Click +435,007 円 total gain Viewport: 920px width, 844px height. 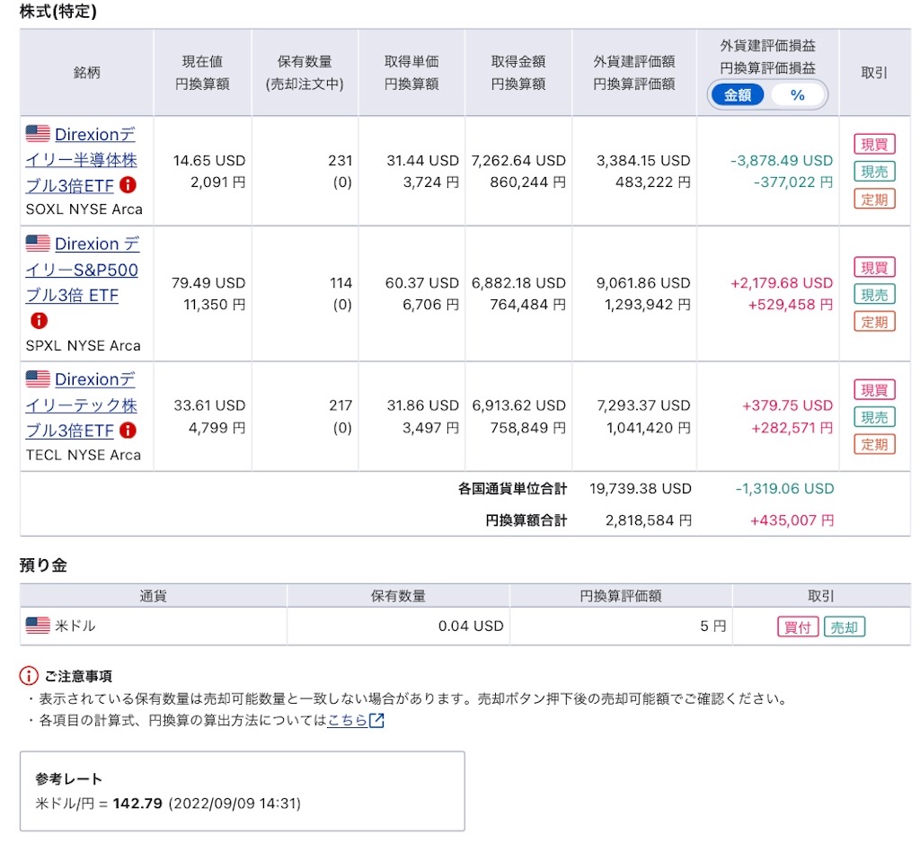pyautogui.click(x=792, y=520)
